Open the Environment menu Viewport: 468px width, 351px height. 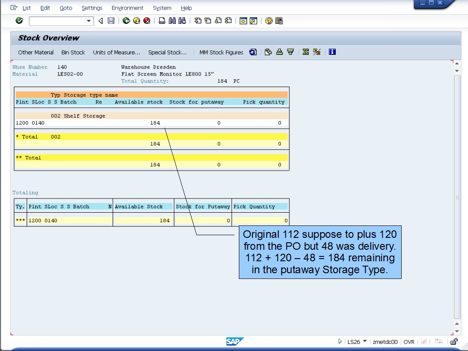click(127, 8)
